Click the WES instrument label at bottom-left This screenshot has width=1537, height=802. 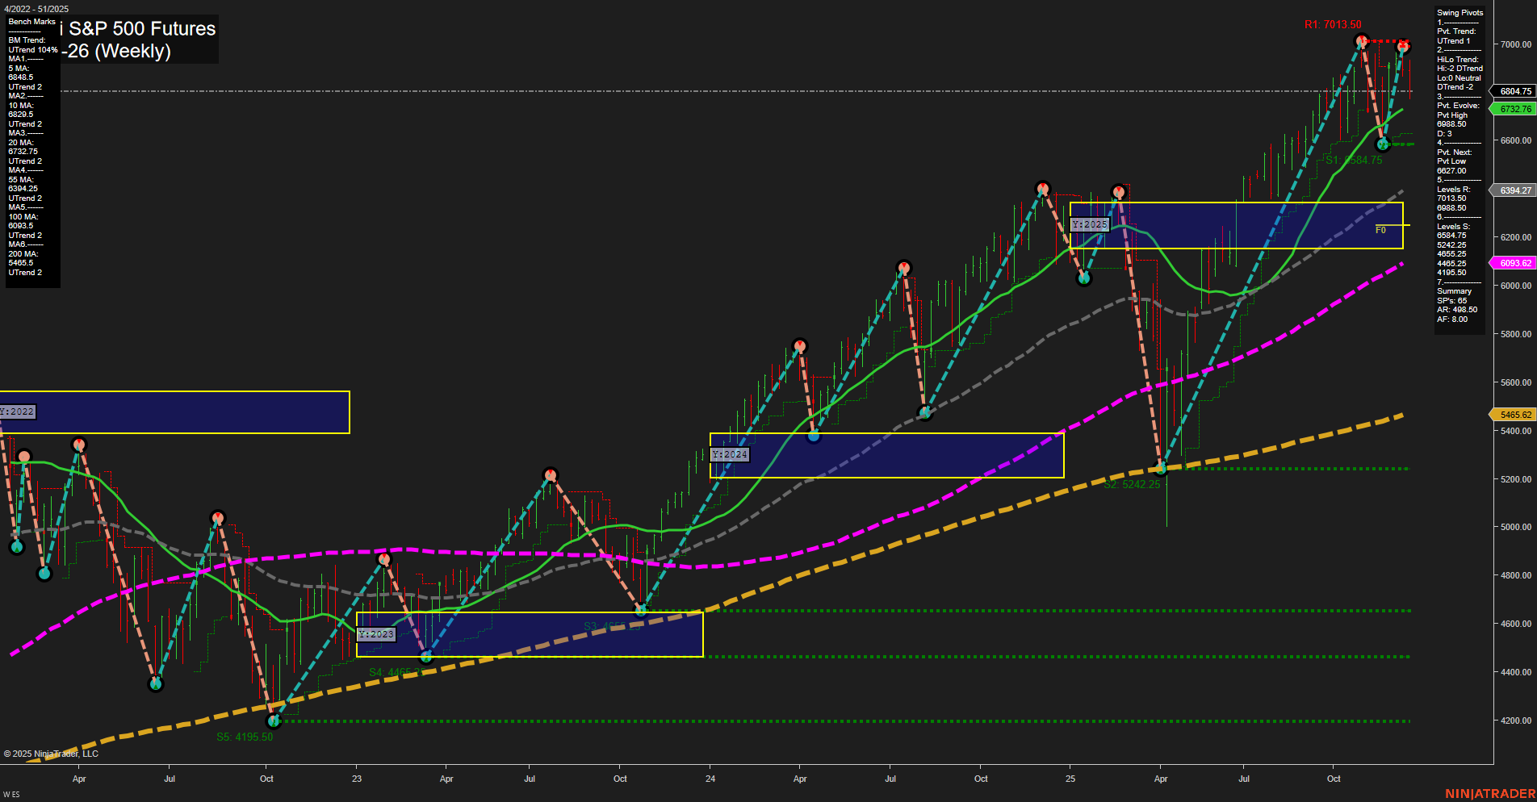tap(12, 794)
